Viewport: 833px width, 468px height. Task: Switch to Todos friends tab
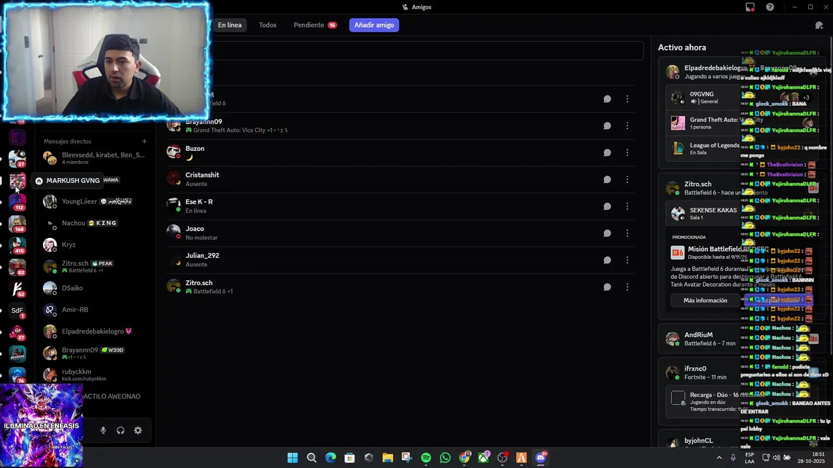click(x=267, y=25)
